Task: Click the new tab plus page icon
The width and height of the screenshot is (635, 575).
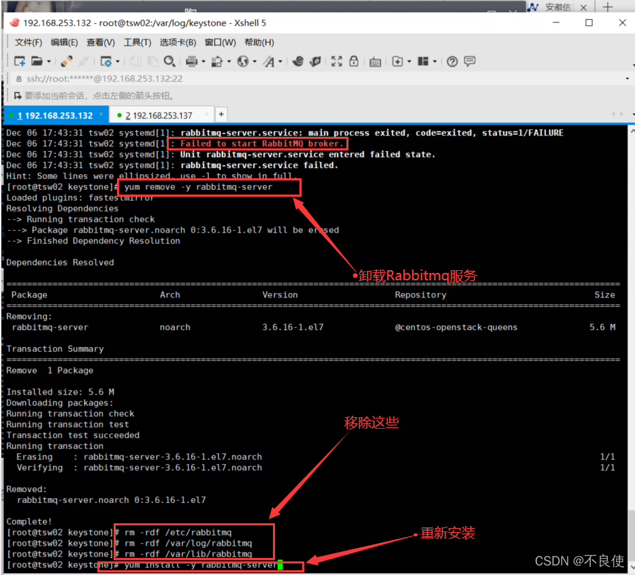Action: click(x=397, y=61)
